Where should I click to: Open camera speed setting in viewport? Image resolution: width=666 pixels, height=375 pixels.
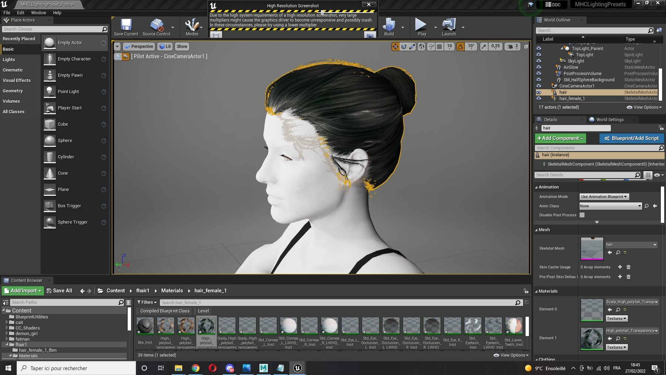coord(512,46)
